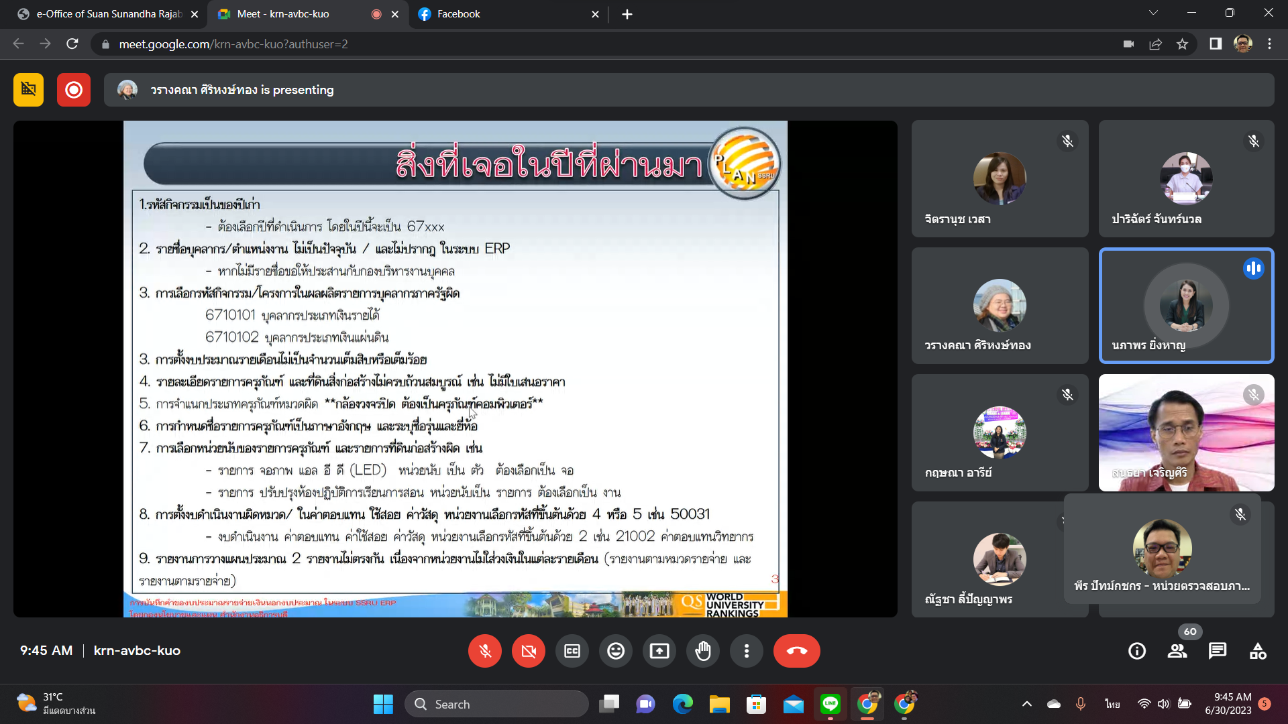Viewport: 1288px width, 724px height.
Task: Open the chat with everyone icon
Action: [x=1218, y=651]
